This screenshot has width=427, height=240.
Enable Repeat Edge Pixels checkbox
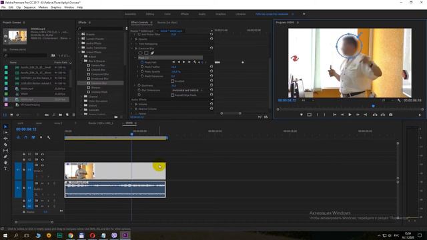172,95
